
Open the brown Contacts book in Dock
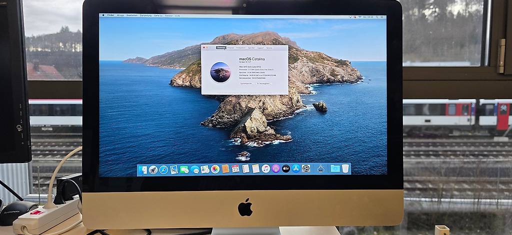click(225, 169)
